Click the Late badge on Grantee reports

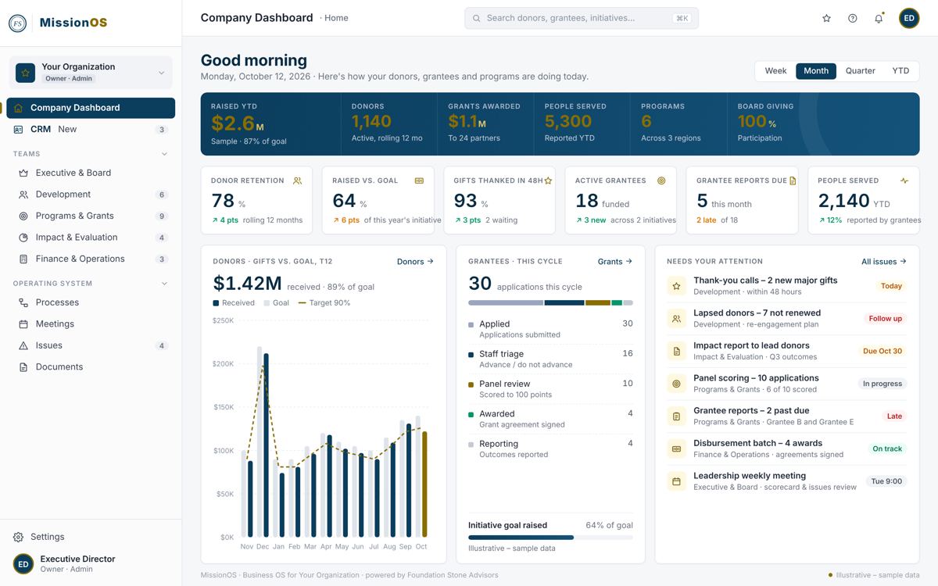click(x=894, y=416)
